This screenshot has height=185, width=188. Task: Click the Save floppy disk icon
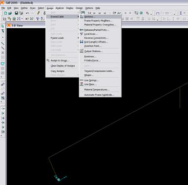pos(17,13)
